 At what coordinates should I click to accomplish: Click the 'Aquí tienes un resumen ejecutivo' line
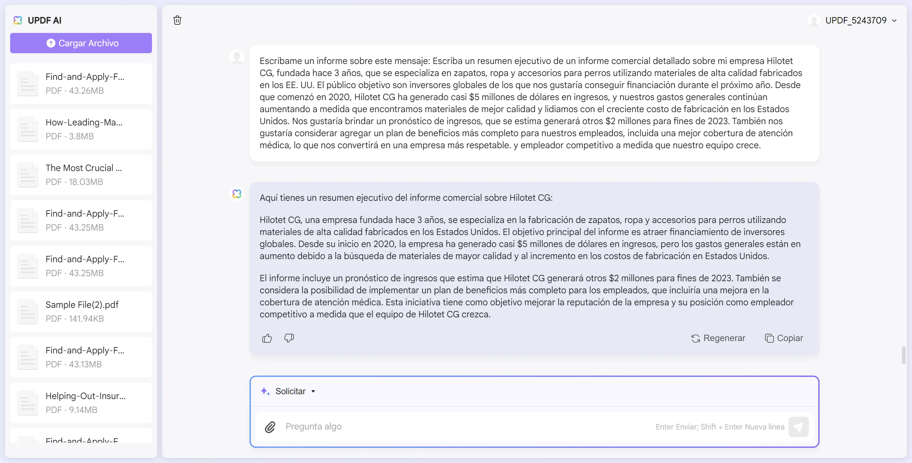[x=406, y=198]
